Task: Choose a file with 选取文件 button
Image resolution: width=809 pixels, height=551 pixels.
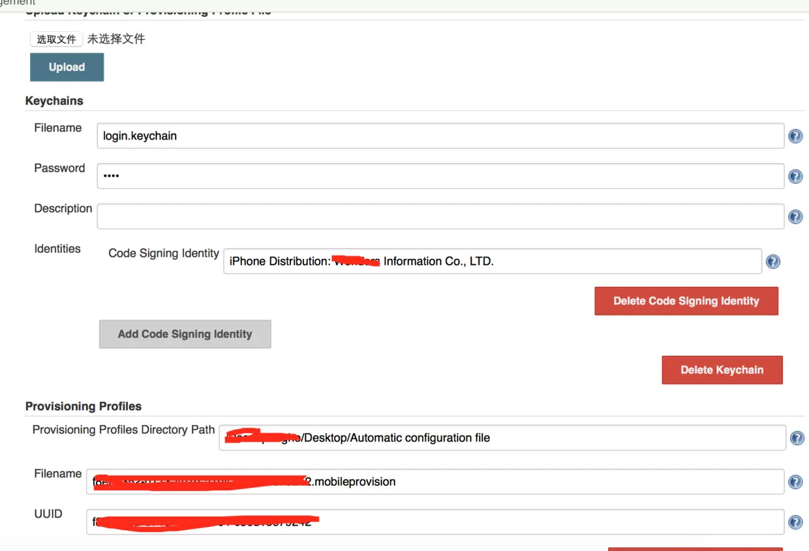Action: point(56,39)
